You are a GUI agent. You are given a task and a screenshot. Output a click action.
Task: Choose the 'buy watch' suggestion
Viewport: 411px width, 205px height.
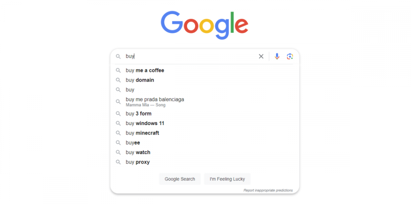(205, 152)
